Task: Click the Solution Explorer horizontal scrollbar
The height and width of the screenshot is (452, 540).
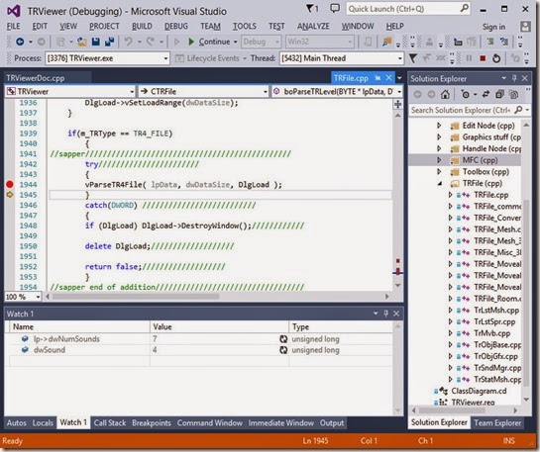Action: pos(465,410)
